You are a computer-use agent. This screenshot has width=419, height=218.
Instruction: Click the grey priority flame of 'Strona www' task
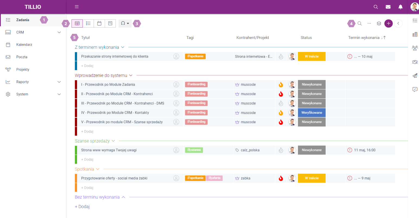(x=281, y=150)
